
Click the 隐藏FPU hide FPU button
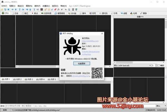pyautogui.click(x=140, y=17)
